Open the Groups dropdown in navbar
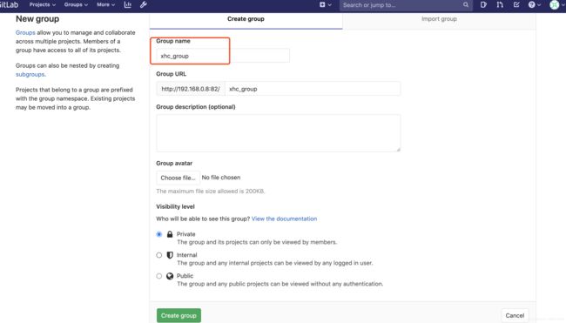Viewport: 566px width, 323px height. (76, 4)
